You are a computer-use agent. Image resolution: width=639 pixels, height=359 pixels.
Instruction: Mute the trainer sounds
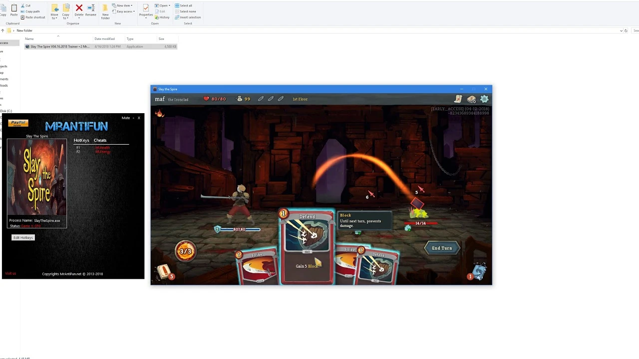tap(126, 118)
